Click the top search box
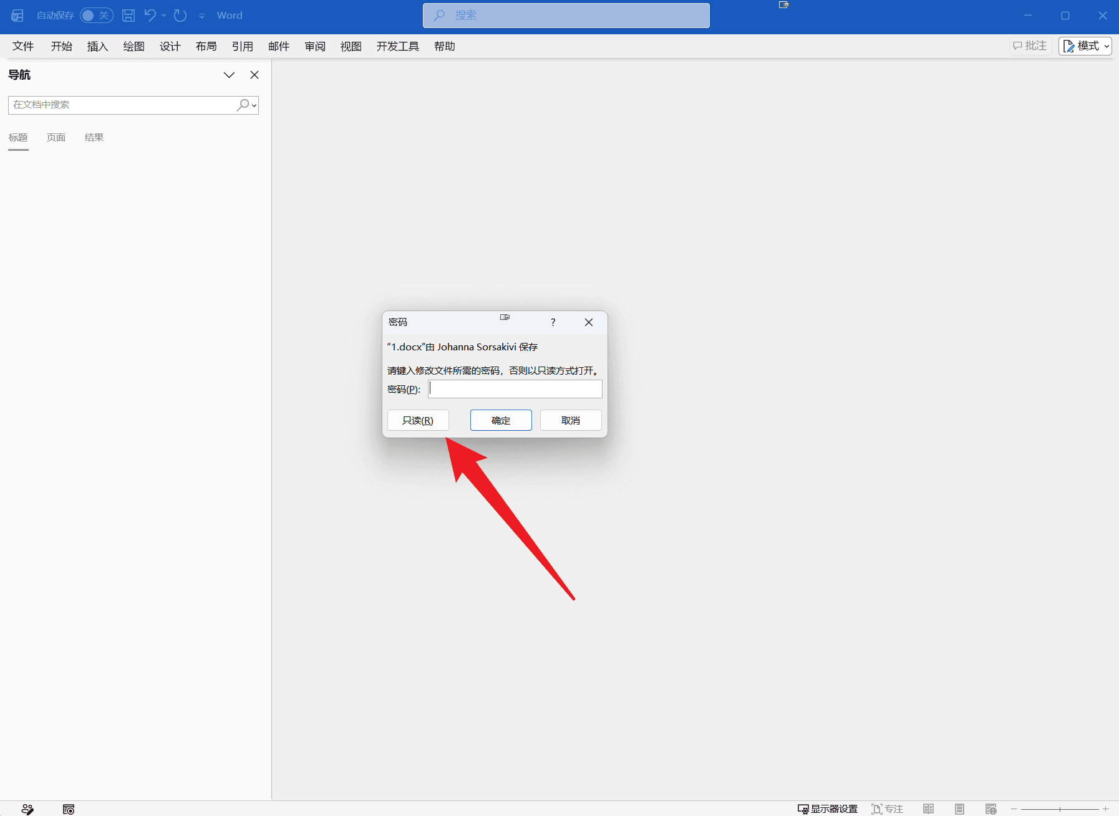The image size is (1119, 816). 566,16
